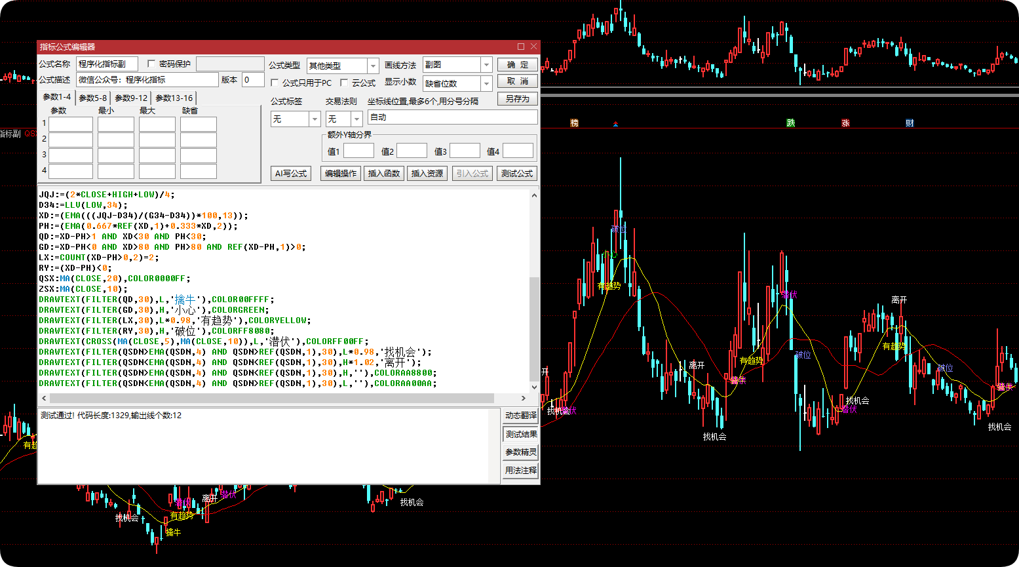Confirm with the 确定 button
The width and height of the screenshot is (1019, 567).
(x=518, y=65)
